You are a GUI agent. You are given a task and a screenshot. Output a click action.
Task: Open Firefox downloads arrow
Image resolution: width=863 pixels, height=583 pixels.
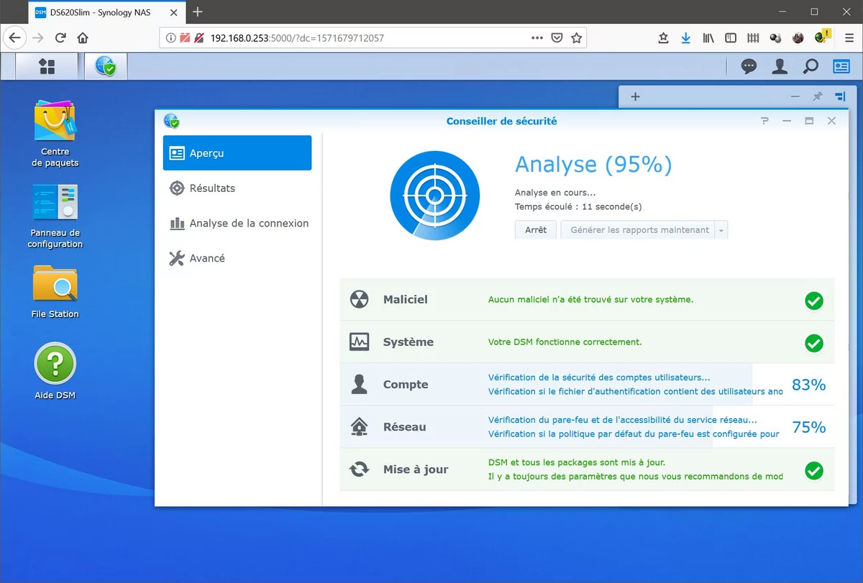click(685, 38)
